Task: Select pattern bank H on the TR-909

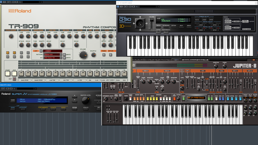Action: tap(28, 57)
